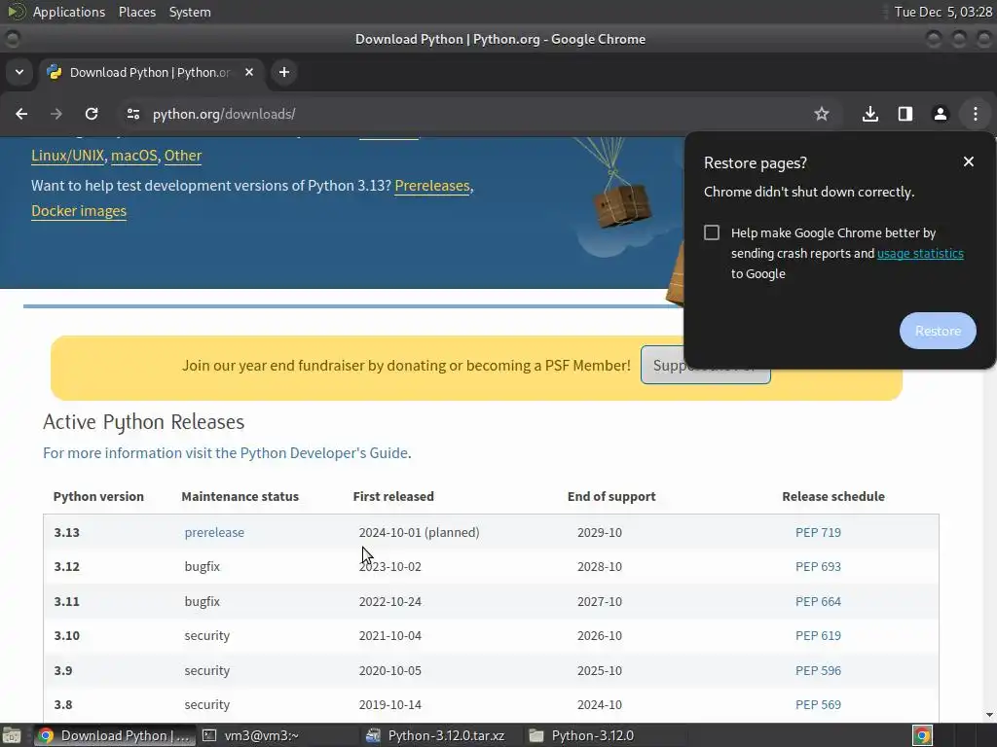Click the Restore button

coord(938,331)
